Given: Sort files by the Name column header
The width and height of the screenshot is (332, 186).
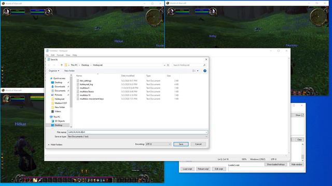Looking at the screenshot, I should pos(79,76).
